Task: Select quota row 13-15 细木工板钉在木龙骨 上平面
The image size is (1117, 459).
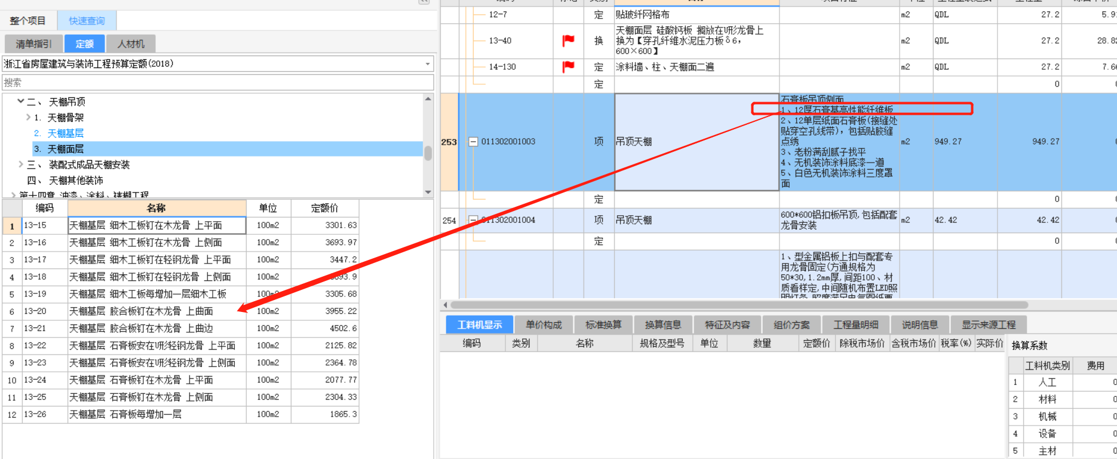Action: (x=181, y=225)
